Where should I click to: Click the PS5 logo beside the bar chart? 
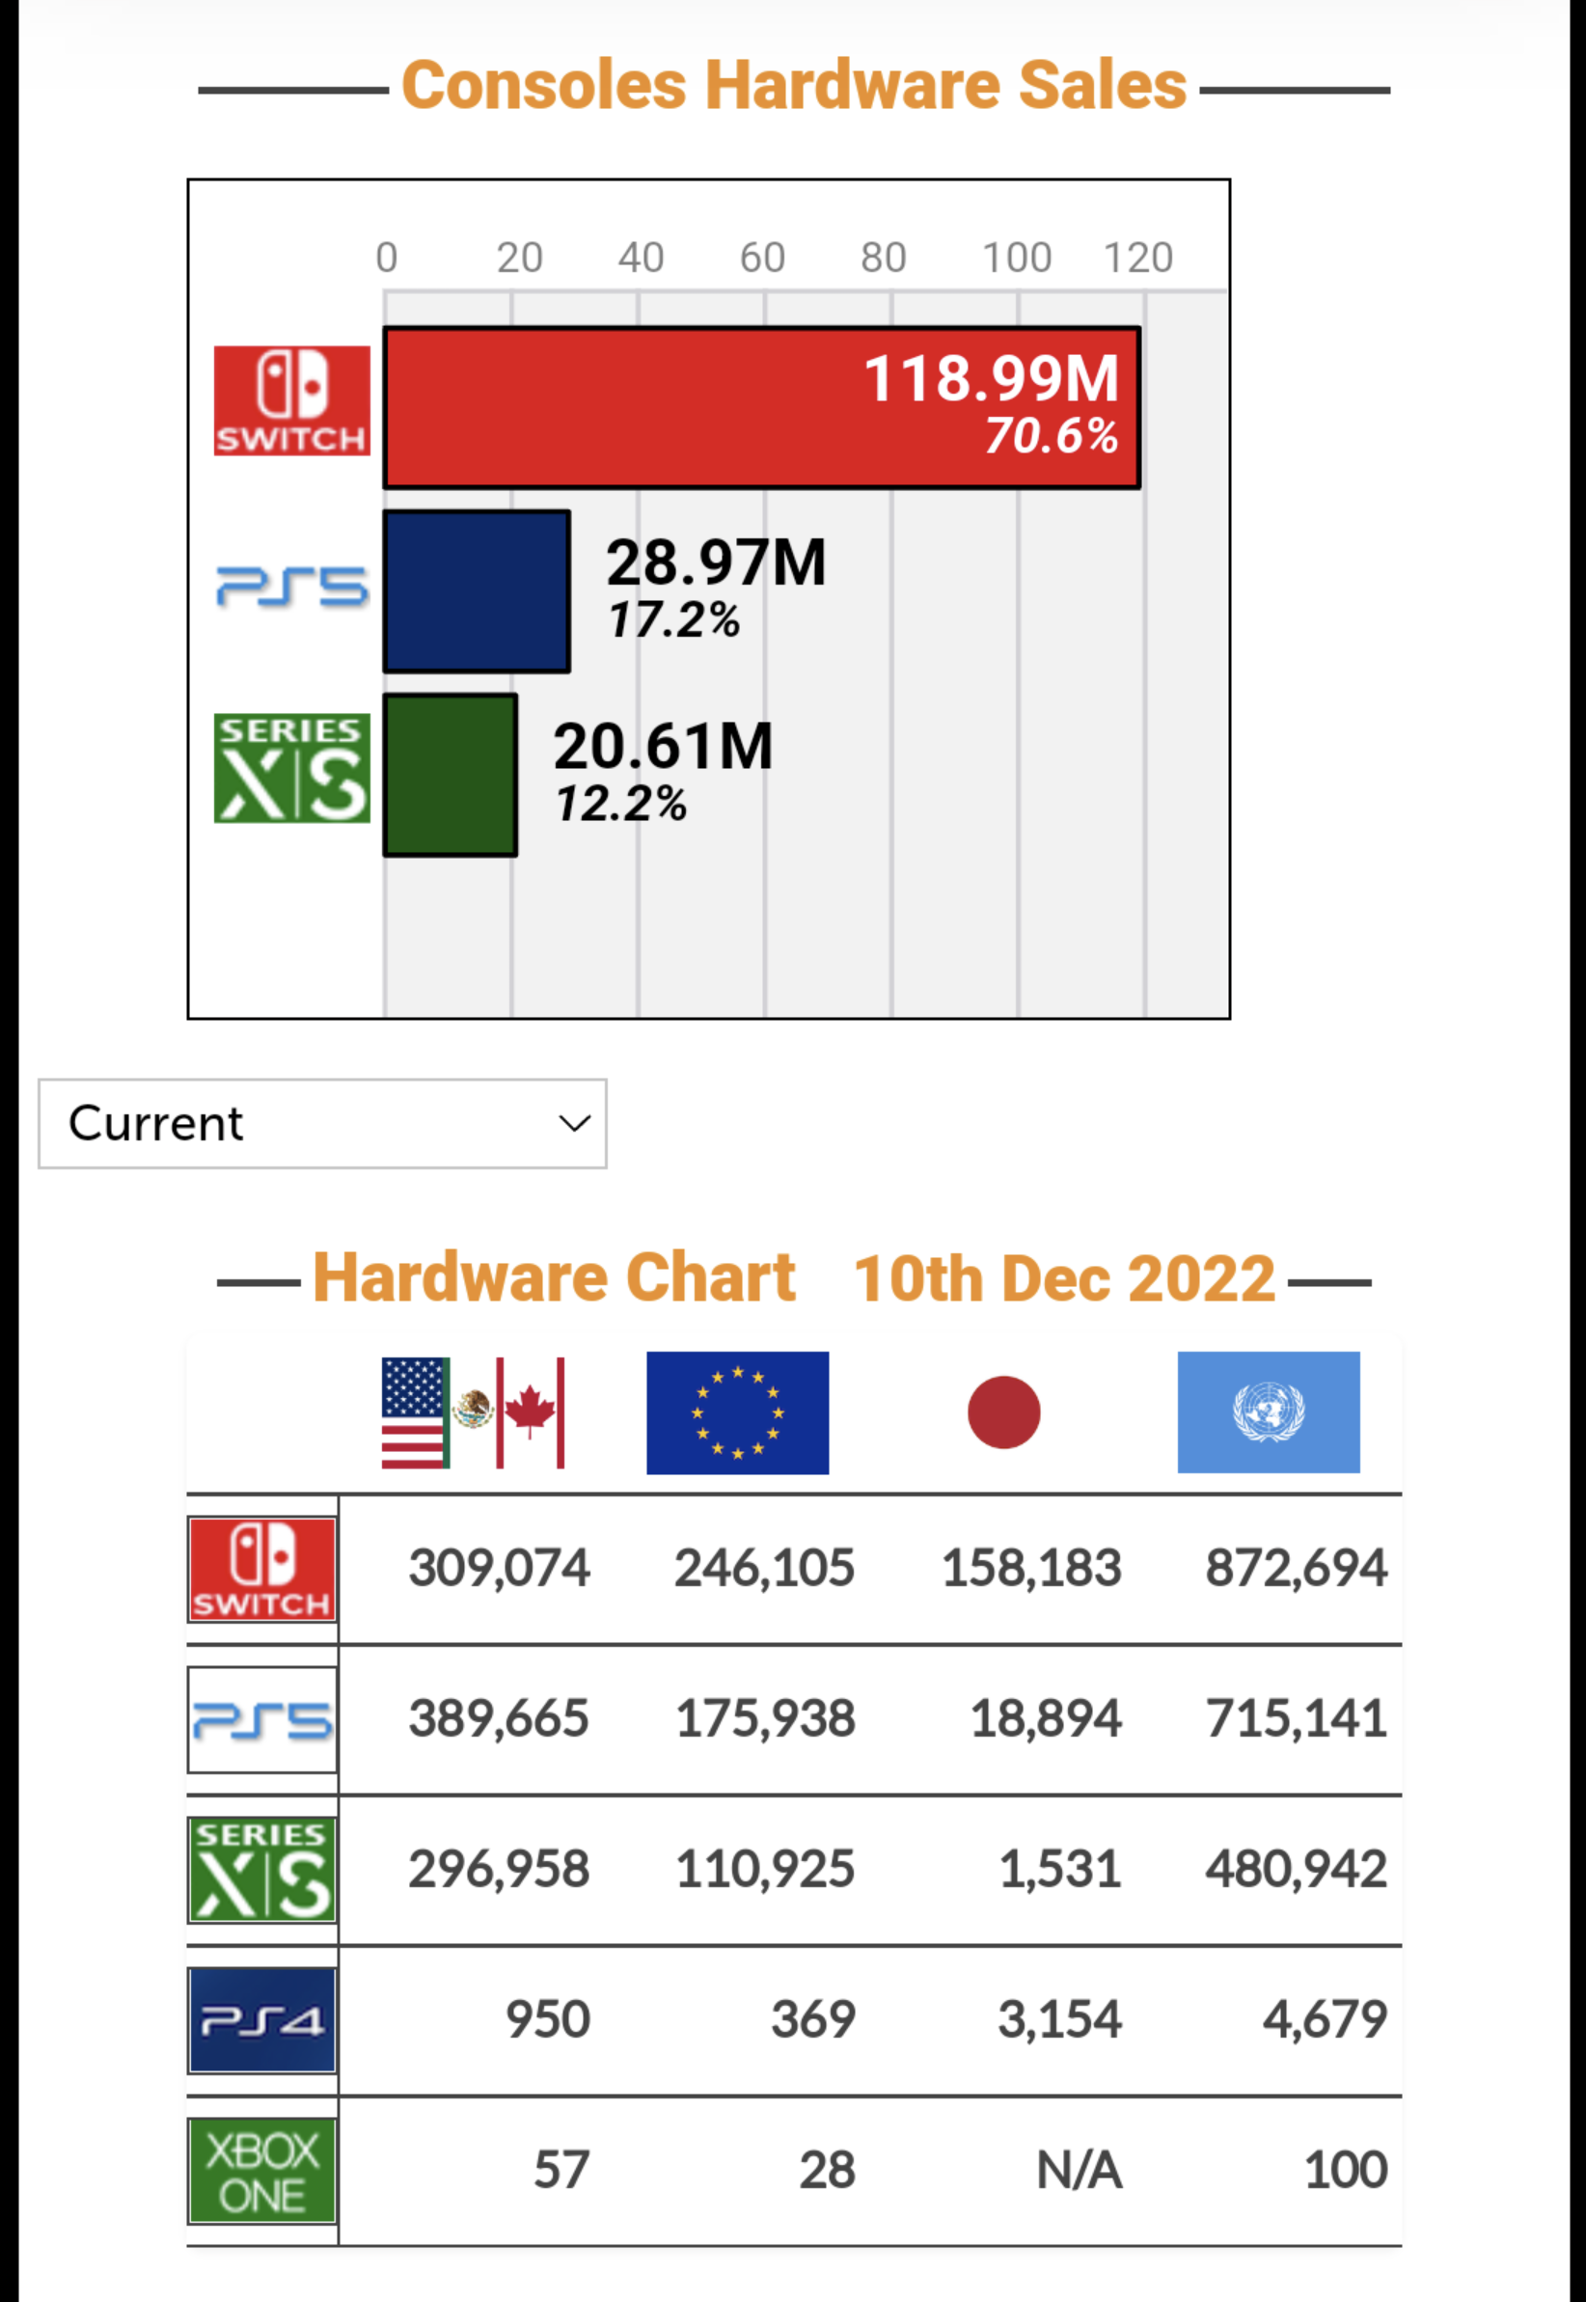[292, 587]
